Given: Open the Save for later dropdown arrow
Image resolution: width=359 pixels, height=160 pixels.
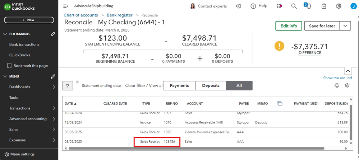Looking at the screenshot, I should (345, 26).
